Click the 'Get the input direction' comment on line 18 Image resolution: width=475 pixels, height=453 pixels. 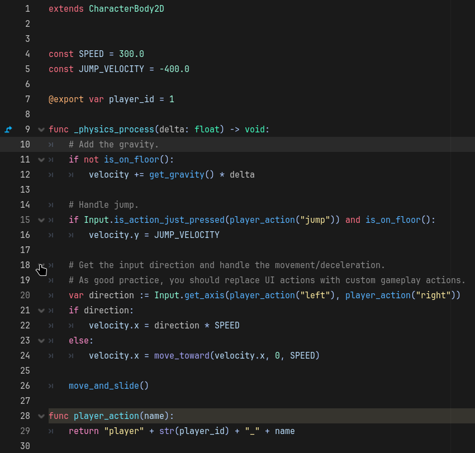(227, 265)
